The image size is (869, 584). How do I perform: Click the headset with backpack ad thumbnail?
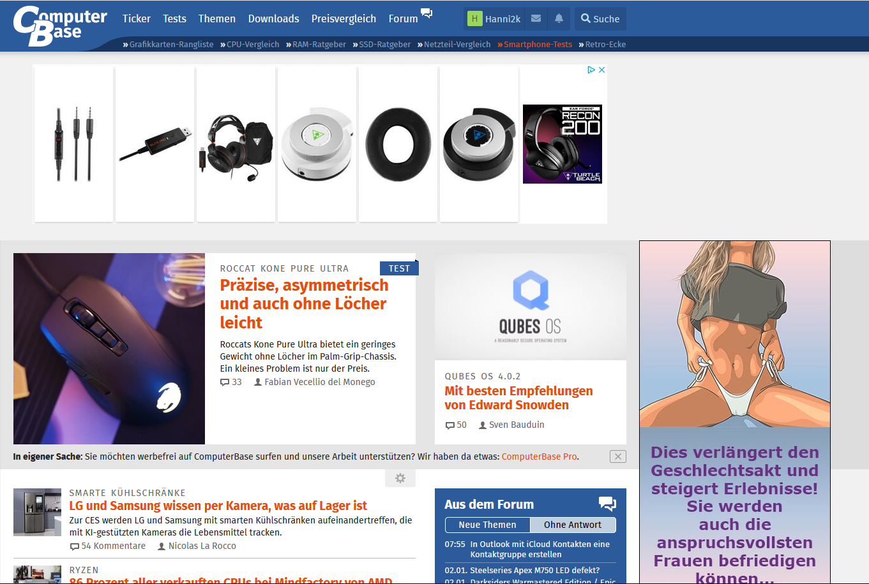pyautogui.click(x=236, y=144)
